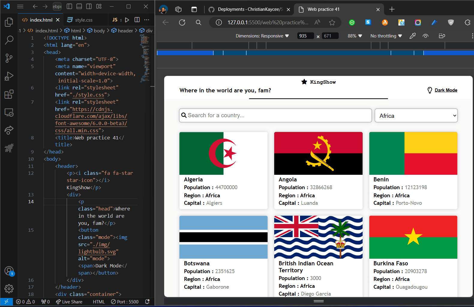Open Read aloud icon in address bar
Image resolution: width=474 pixels, height=307 pixels.
[x=317, y=22]
